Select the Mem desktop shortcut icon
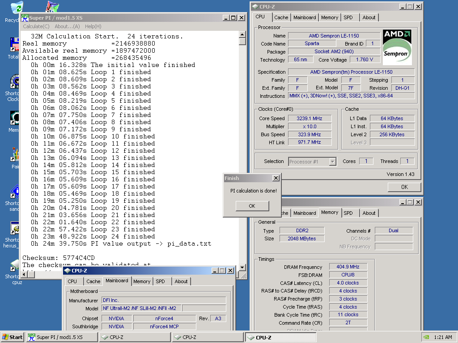This screenshot has height=343, width=458. click(x=15, y=118)
